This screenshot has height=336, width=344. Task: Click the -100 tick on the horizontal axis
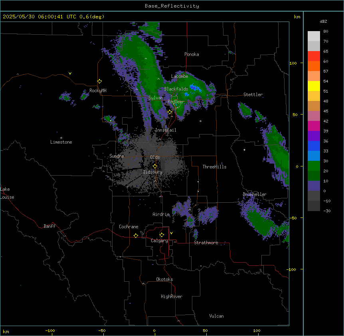(50, 330)
